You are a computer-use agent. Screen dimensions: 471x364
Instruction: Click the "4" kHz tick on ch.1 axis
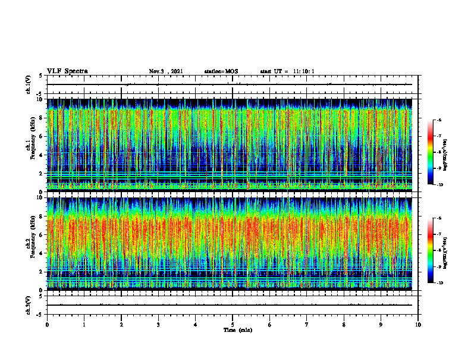(42, 155)
